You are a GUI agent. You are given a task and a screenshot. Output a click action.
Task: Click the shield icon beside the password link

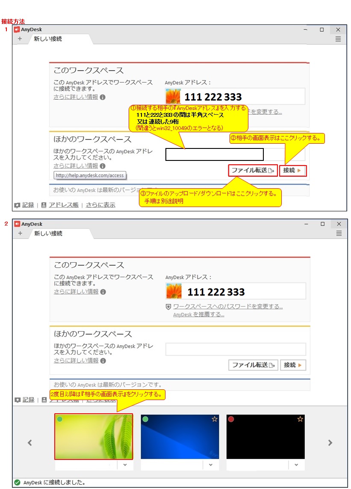pos(168,307)
